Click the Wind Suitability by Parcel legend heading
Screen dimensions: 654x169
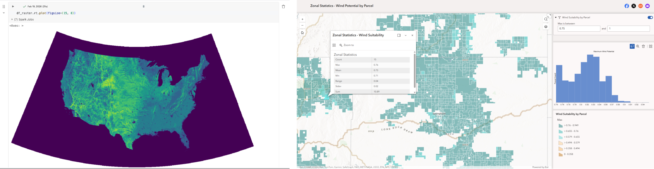[x=571, y=114]
